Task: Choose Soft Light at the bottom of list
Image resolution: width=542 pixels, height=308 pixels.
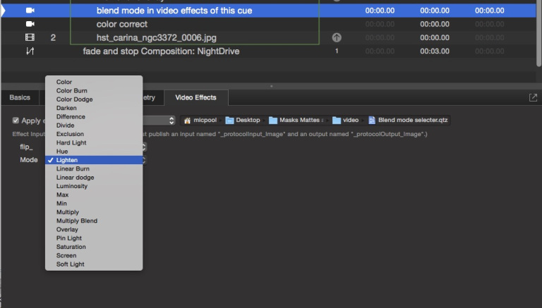Action: tap(70, 264)
